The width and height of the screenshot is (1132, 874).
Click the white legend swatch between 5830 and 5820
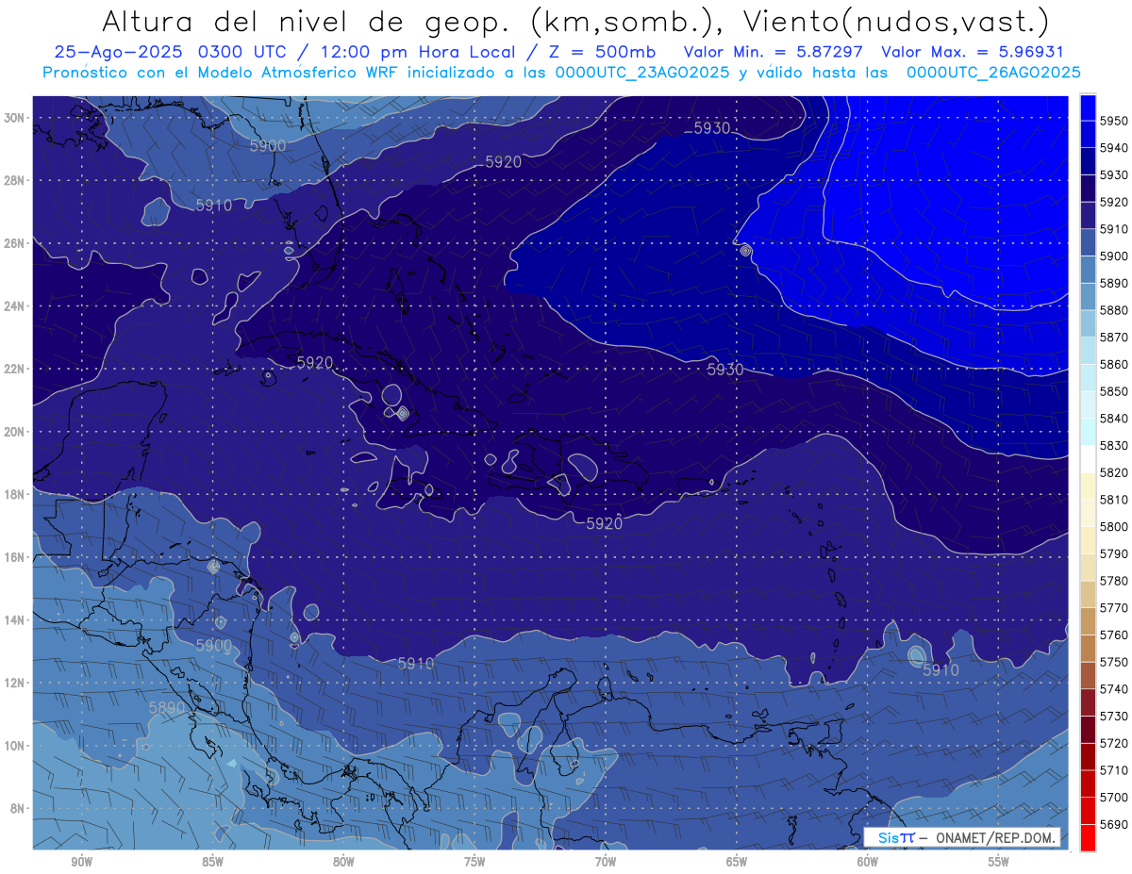coord(1088,459)
